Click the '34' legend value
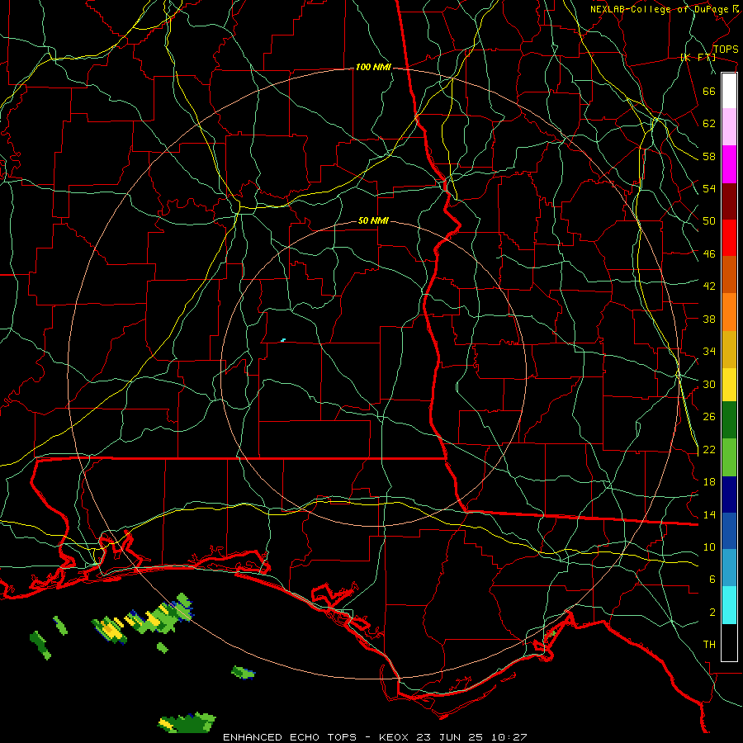 click(709, 352)
